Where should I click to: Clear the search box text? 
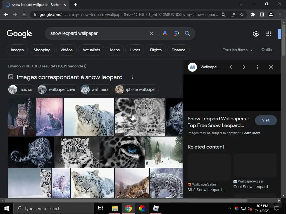tap(151, 33)
